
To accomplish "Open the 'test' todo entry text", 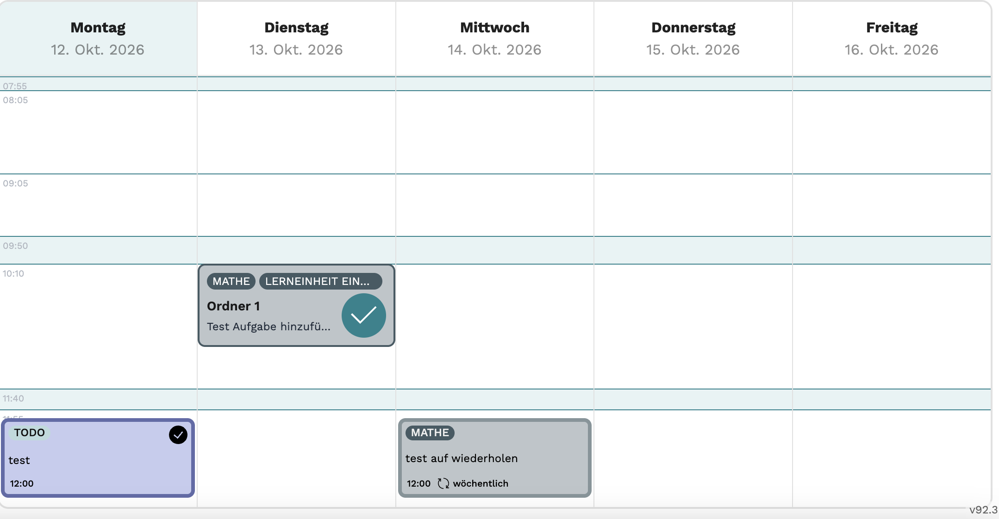I will [x=19, y=460].
